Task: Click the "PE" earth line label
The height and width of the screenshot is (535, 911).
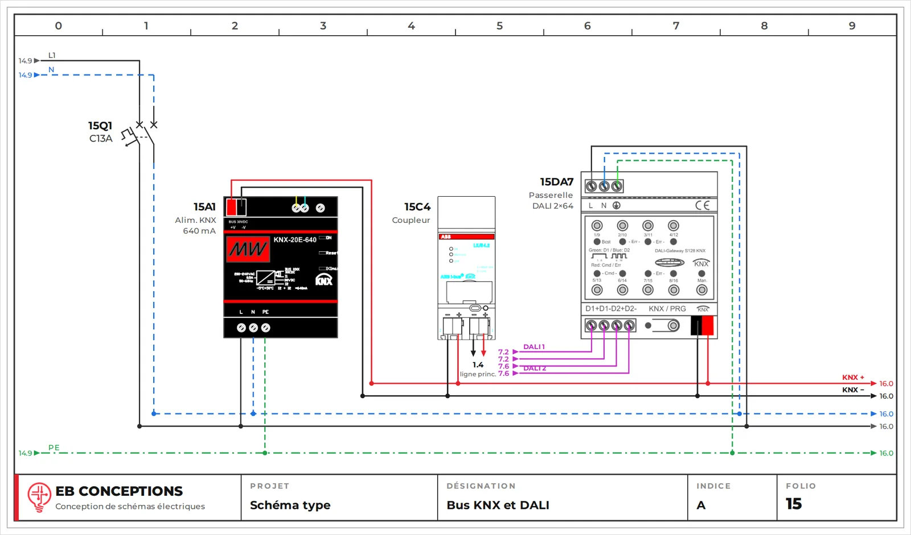Action: 54,447
